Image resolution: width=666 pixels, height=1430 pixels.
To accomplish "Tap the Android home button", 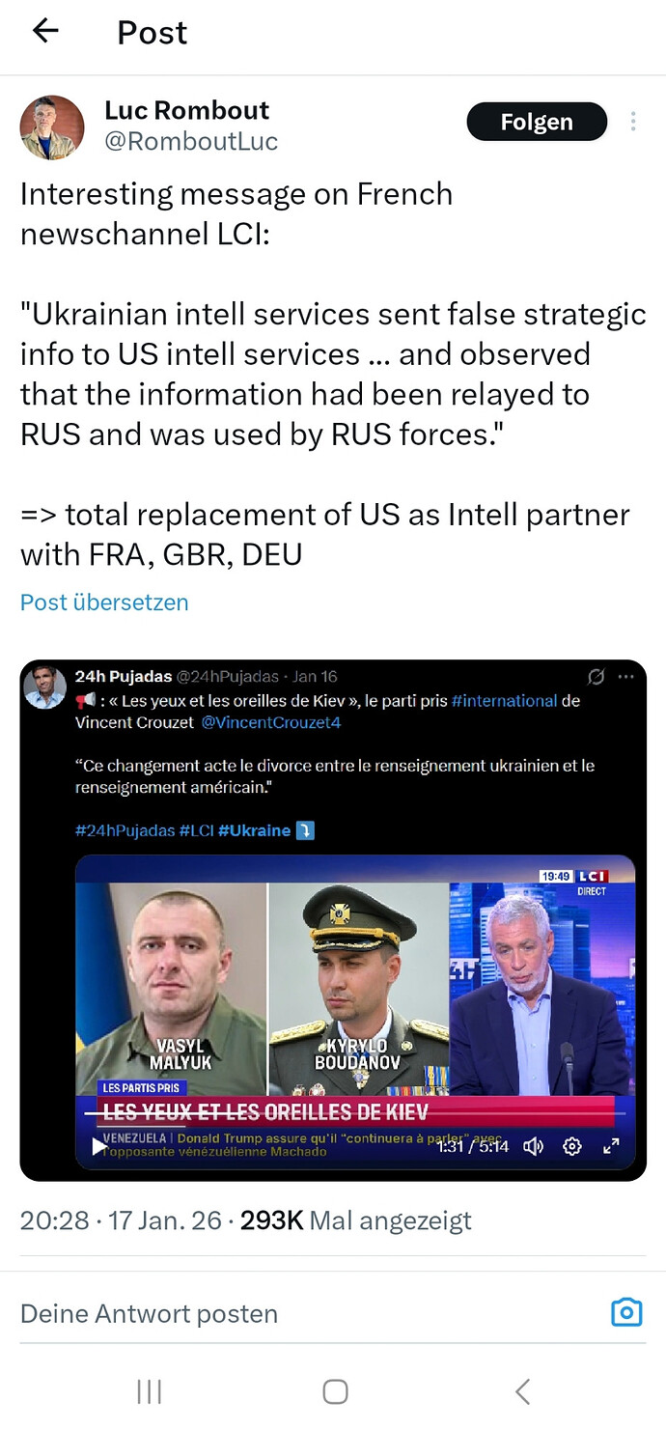I will [x=335, y=1391].
